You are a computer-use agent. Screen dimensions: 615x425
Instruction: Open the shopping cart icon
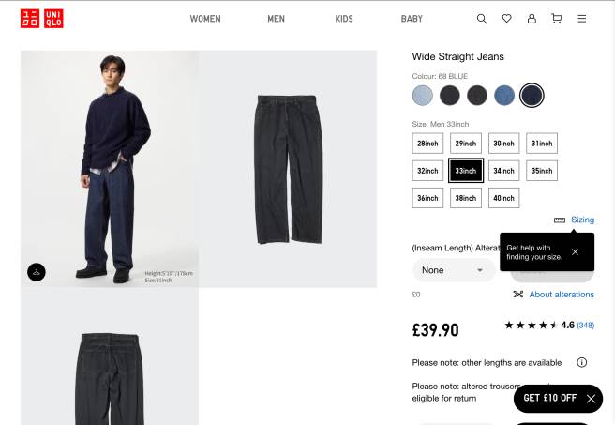557,19
